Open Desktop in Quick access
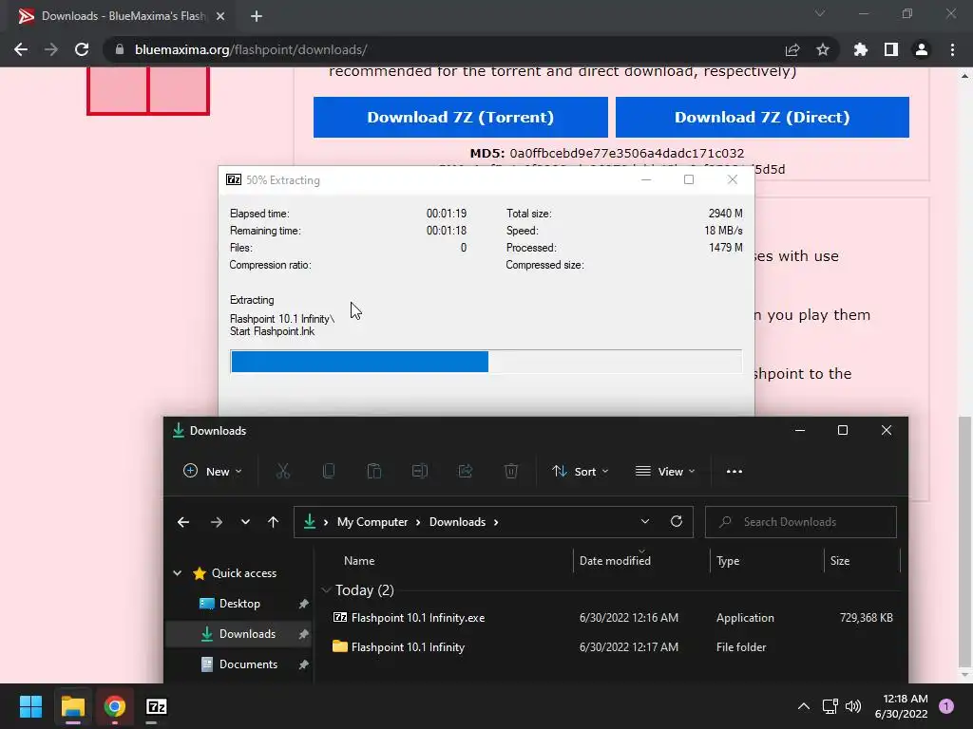Image resolution: width=973 pixels, height=729 pixels. pos(239,604)
